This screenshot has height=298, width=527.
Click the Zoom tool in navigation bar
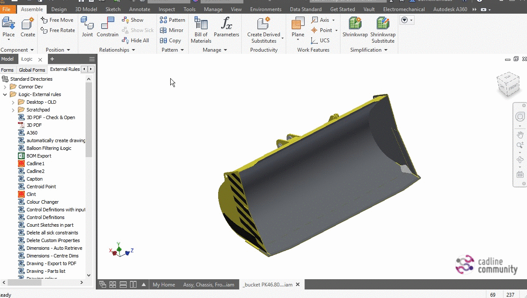pos(520,146)
